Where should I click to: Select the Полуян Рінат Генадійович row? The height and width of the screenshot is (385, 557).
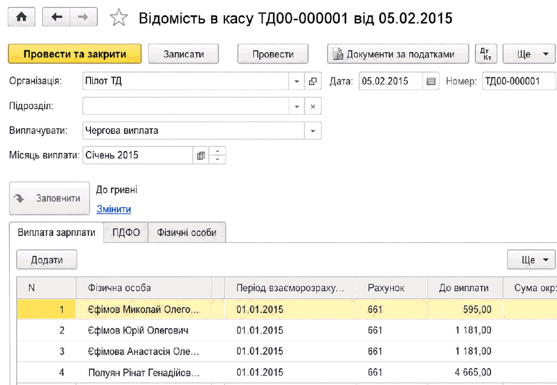287,372
